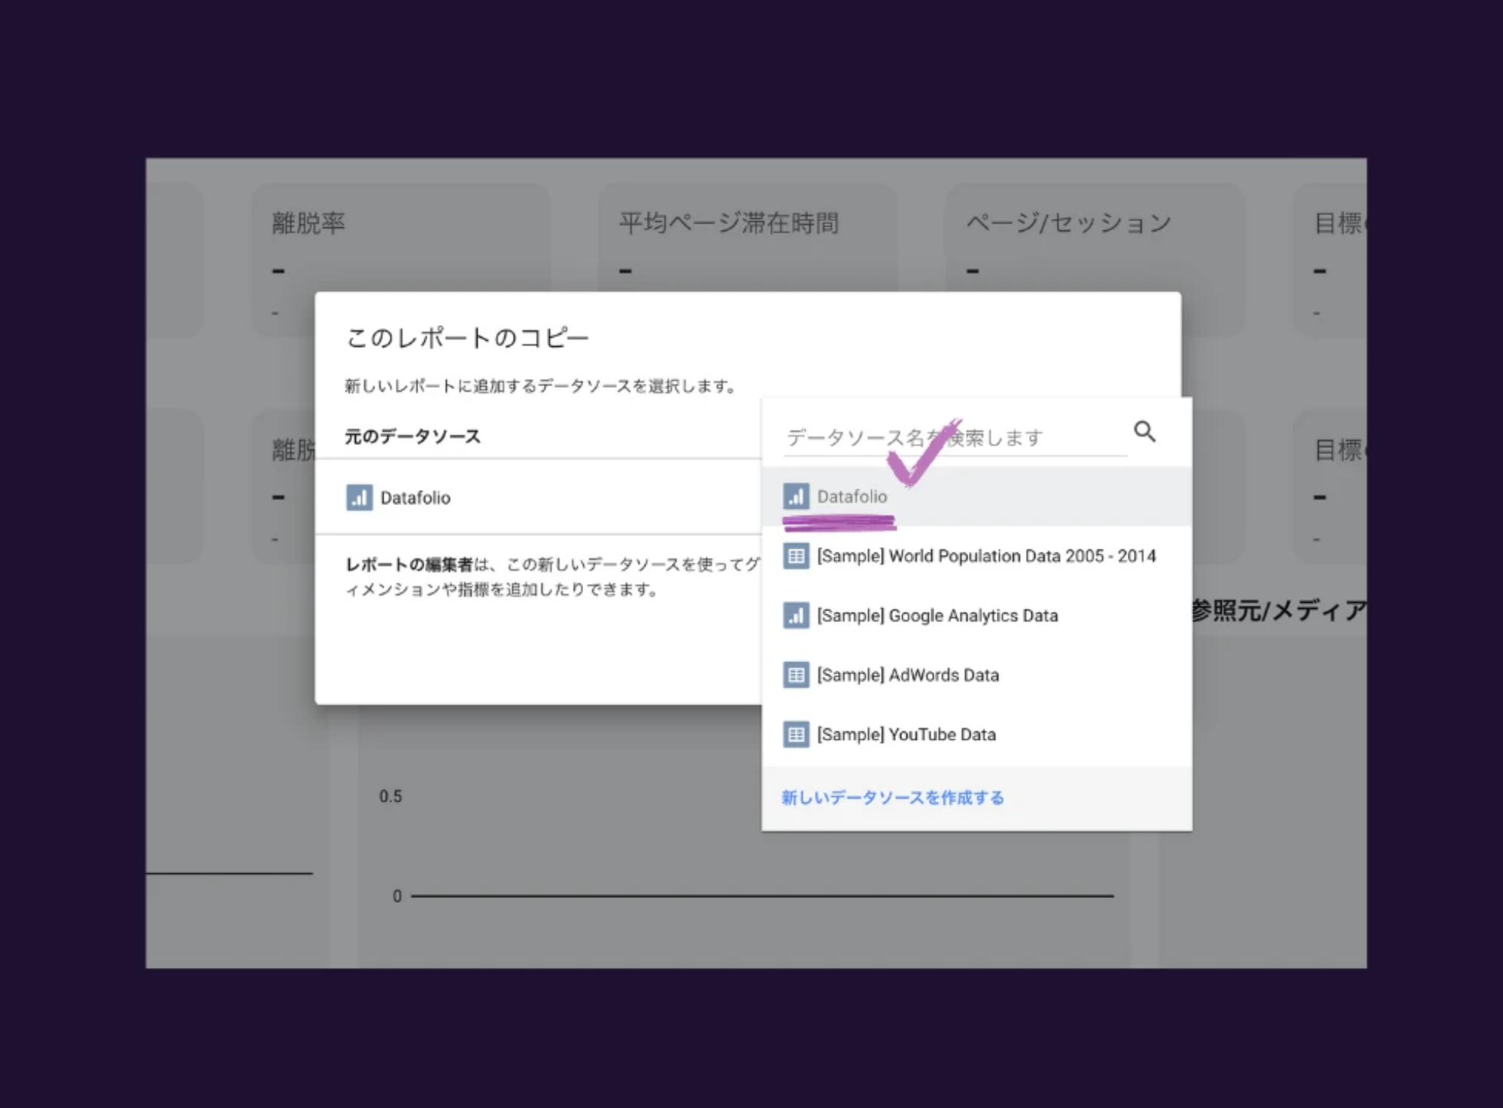Choose [Sample] YouTube Data source
1503x1108 pixels.
click(976, 735)
